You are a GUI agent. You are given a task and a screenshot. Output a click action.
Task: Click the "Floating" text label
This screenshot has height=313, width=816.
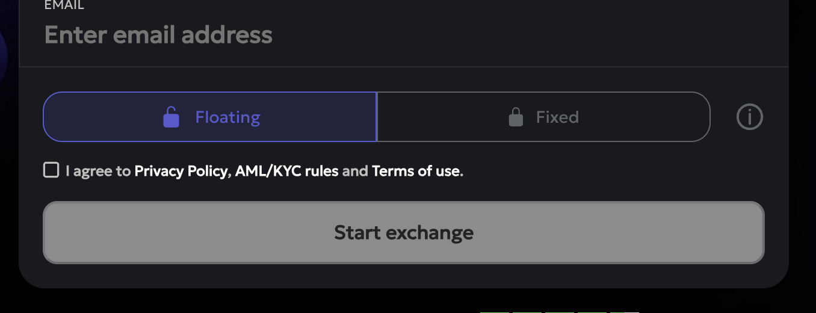pos(227,117)
